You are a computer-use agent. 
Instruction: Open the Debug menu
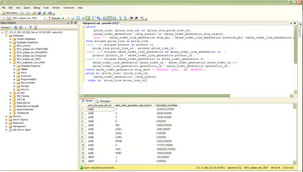tap(37, 8)
